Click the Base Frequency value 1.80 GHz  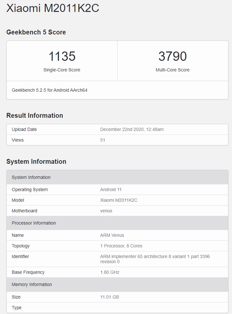[110, 272]
